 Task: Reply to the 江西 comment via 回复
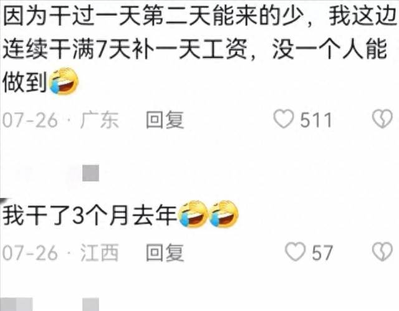[x=165, y=252]
